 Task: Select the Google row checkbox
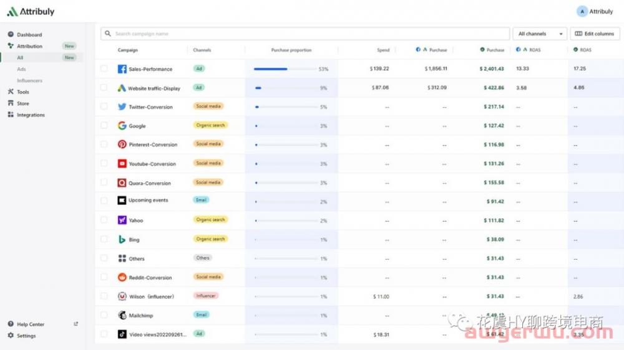click(104, 125)
